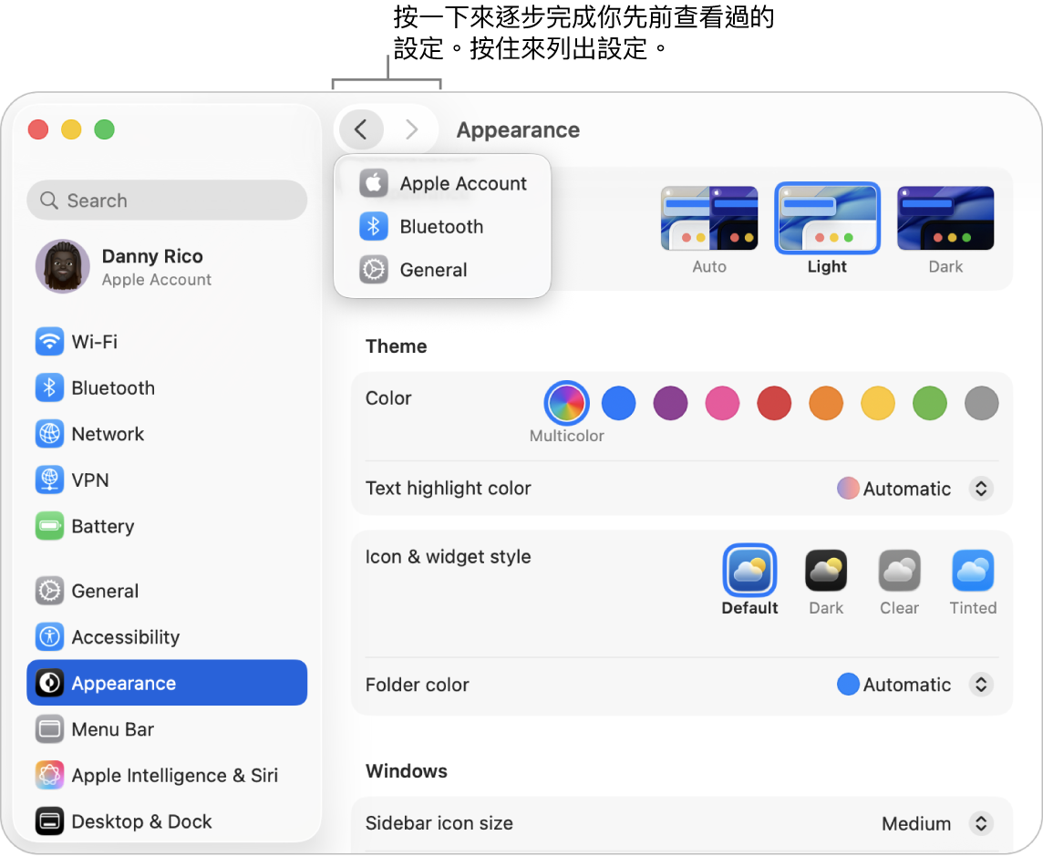This screenshot has width=1043, height=856.
Task: Open Battery settings in sidebar
Action: point(102,527)
